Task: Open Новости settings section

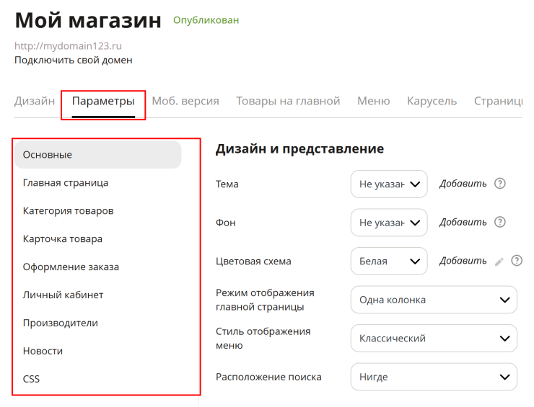Action: click(43, 351)
